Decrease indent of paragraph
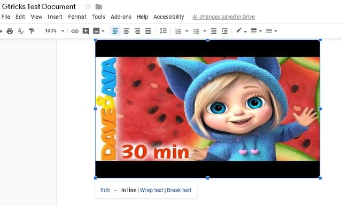 (214, 31)
